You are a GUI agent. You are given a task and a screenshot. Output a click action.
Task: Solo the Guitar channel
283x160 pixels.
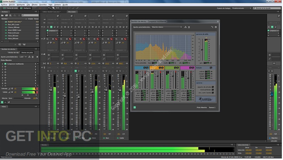120,71
